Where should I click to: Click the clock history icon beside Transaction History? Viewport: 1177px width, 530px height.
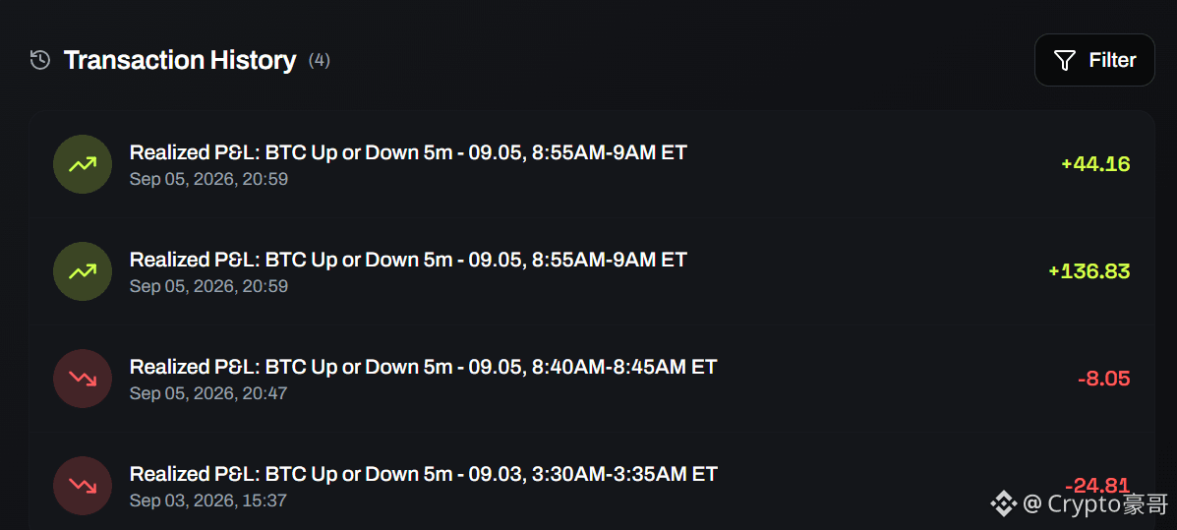point(39,60)
